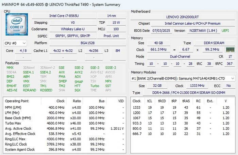This screenshot has height=155, width=238.
Task: Click the LENOVO 20N2000LRT motherboard field
Action: [x=183, y=17]
